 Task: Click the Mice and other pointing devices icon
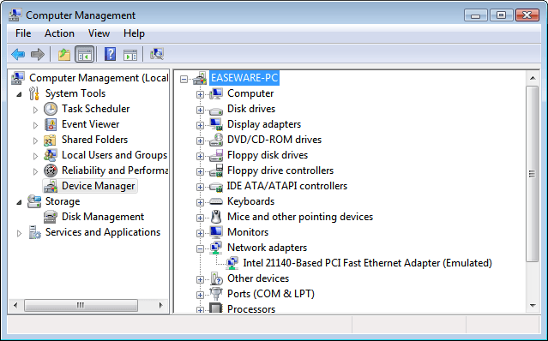(x=216, y=217)
